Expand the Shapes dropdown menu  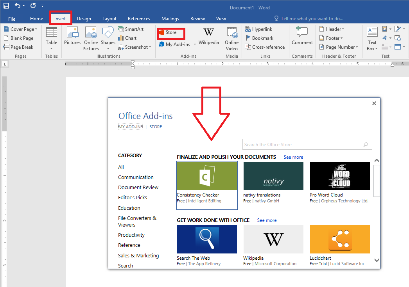point(108,48)
